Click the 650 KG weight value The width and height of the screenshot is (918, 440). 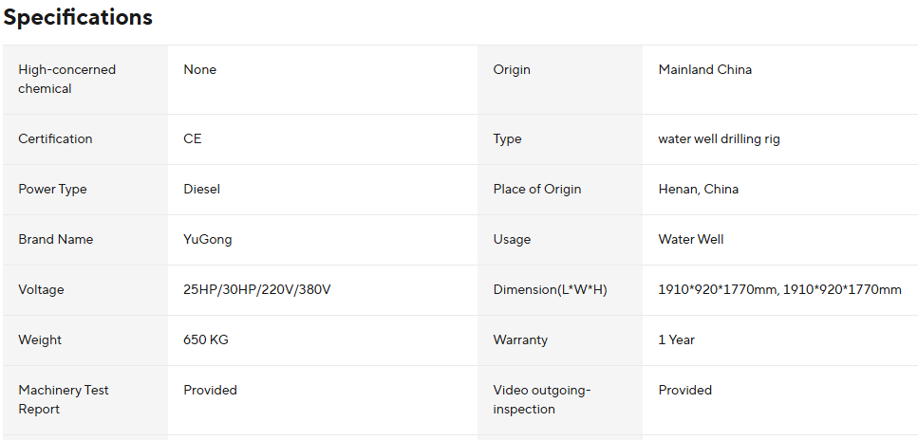click(205, 339)
